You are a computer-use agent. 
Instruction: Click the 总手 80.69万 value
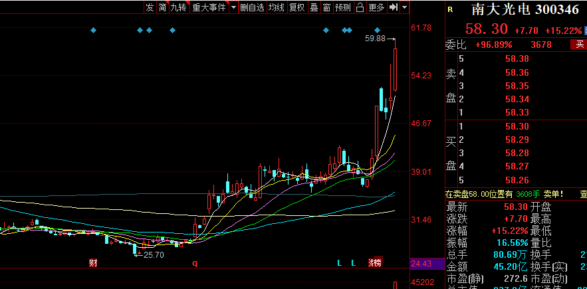tap(511, 255)
